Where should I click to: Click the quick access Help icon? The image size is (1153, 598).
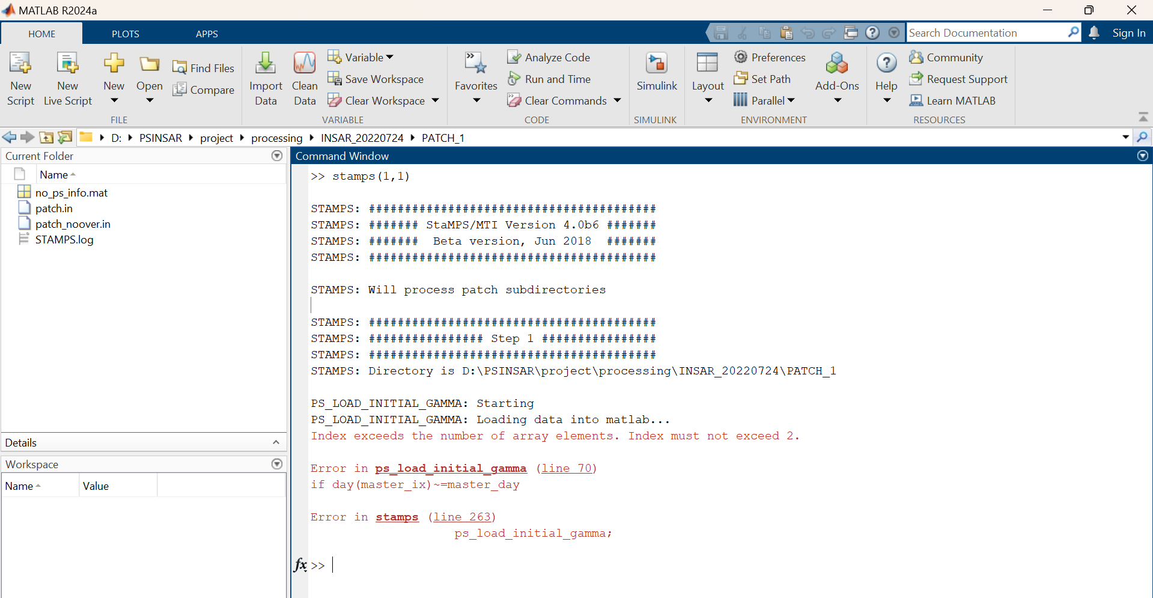pyautogui.click(x=872, y=32)
